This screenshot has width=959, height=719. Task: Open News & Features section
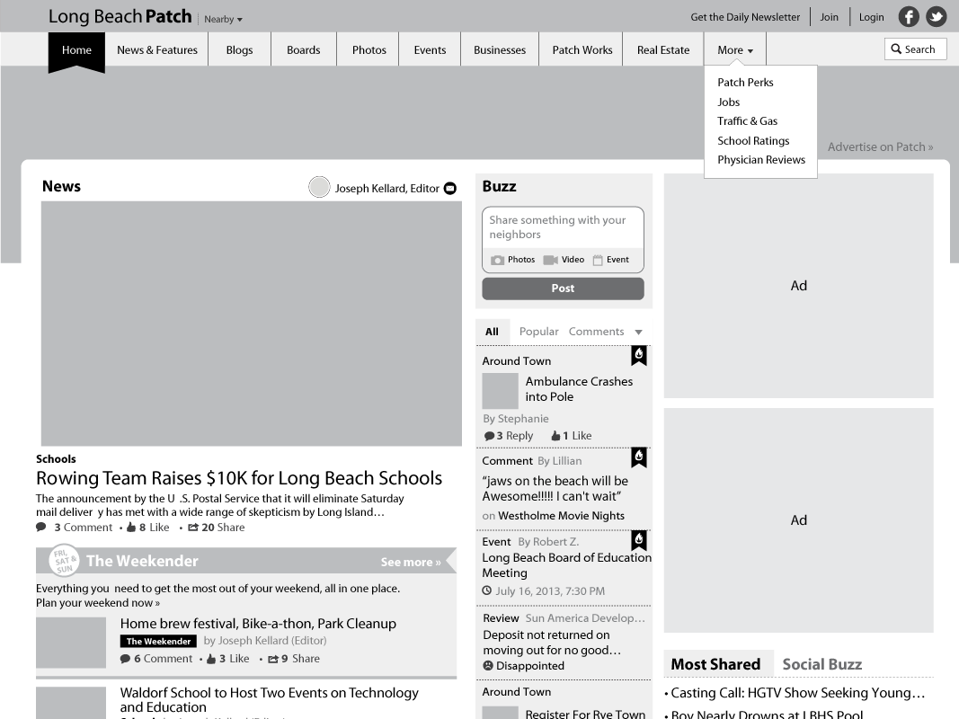pyautogui.click(x=157, y=50)
